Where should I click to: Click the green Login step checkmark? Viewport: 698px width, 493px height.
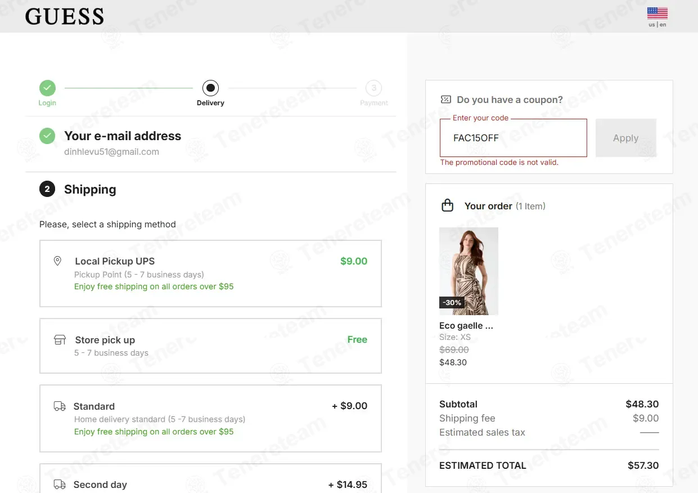click(x=47, y=88)
